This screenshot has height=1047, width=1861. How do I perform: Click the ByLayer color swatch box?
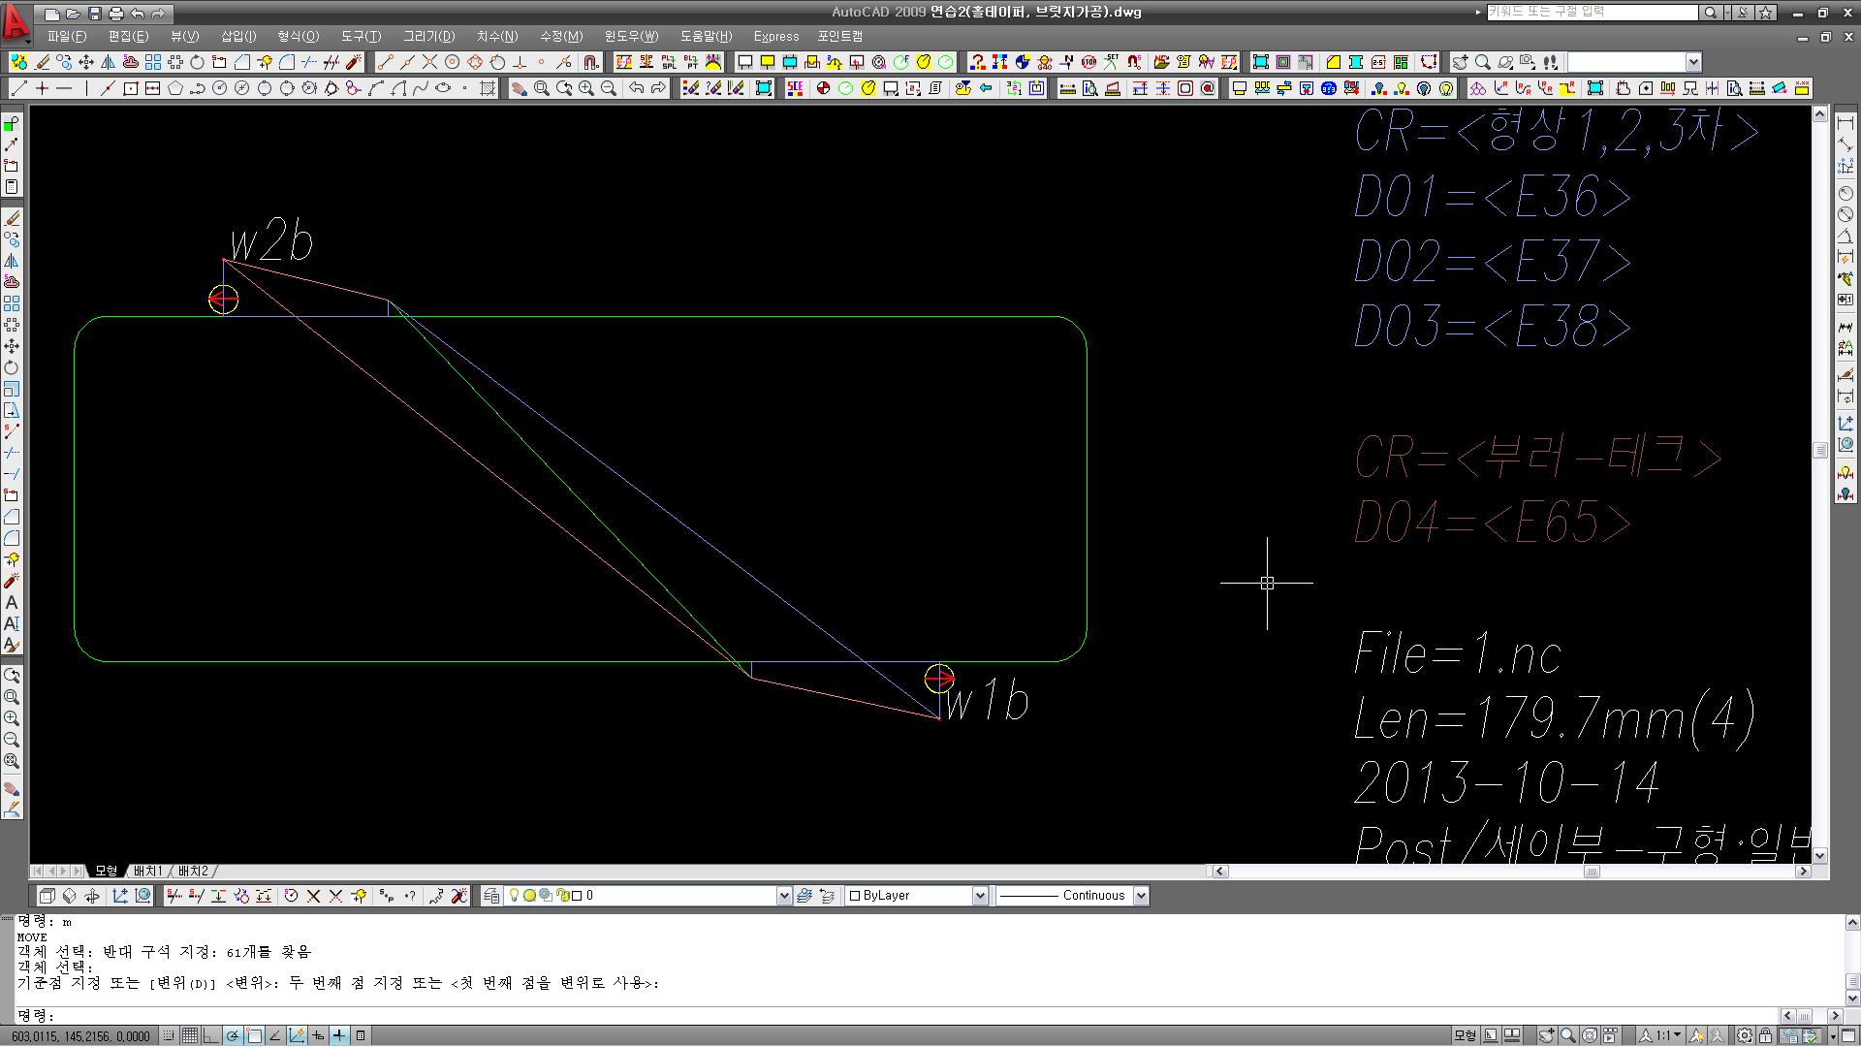pyautogui.click(x=854, y=896)
